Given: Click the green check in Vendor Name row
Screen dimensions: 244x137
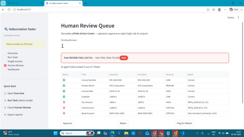Looking at the screenshot, I should tap(64, 86).
